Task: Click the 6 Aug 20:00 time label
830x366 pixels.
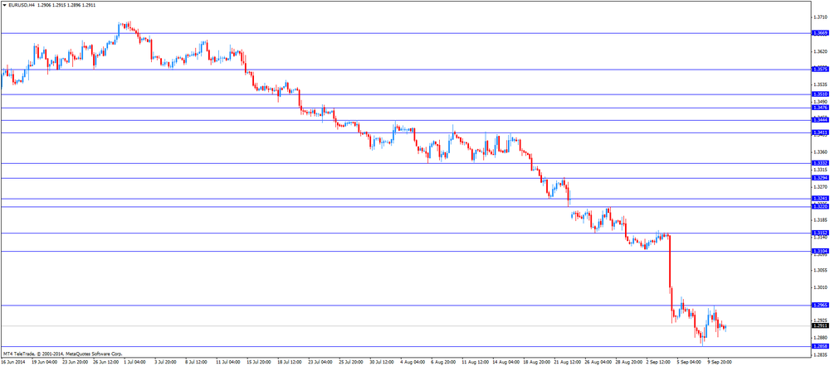Action: (442, 363)
